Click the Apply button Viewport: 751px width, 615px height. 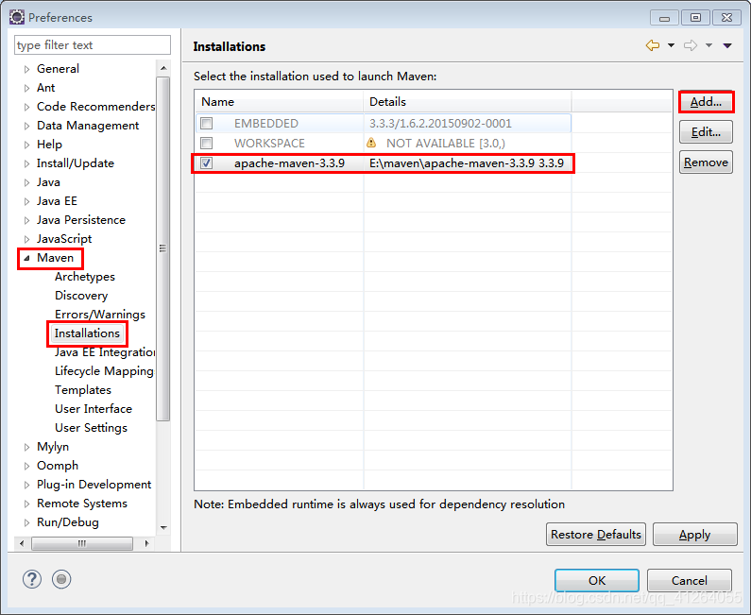coord(695,535)
